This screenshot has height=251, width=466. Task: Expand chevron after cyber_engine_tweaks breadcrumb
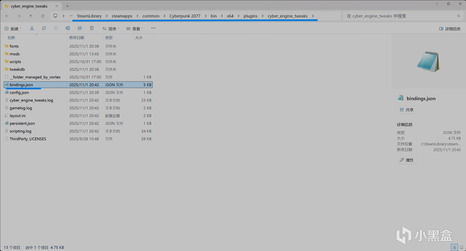pyautogui.click(x=313, y=16)
